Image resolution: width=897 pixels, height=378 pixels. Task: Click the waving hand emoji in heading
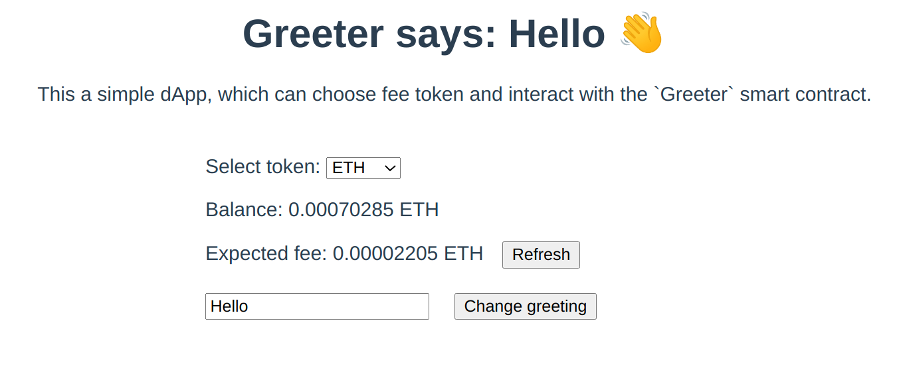pyautogui.click(x=641, y=34)
